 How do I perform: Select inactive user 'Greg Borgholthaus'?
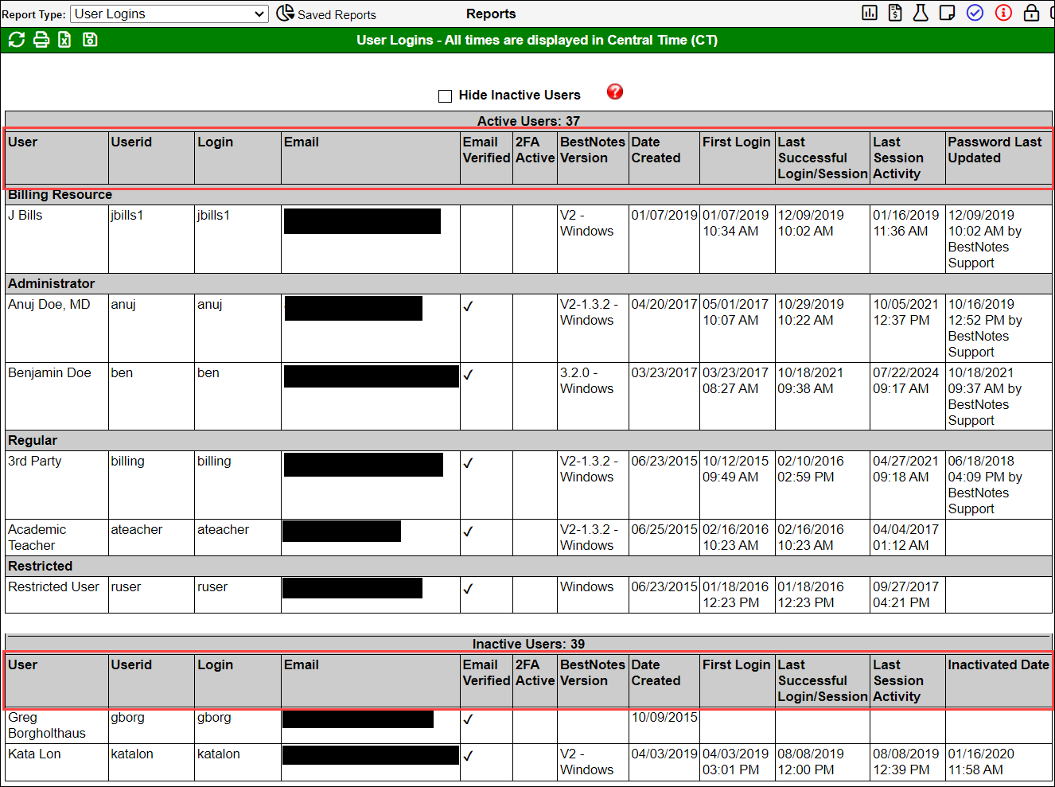pos(56,726)
